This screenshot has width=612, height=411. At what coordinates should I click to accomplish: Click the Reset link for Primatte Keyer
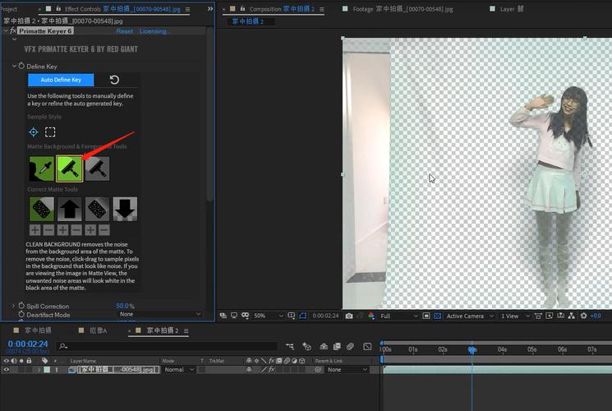124,31
